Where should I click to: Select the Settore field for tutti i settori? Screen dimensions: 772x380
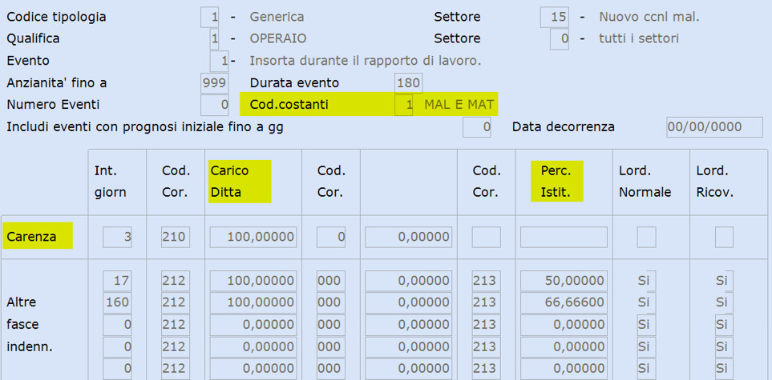click(x=560, y=39)
